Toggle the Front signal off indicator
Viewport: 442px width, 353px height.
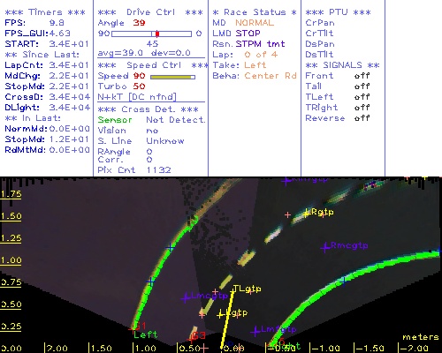coord(362,76)
